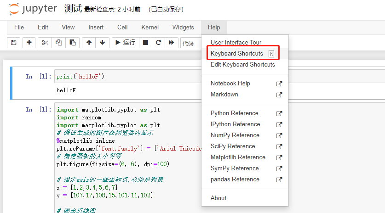Click external link icon beside Python Reference
Viewport: 385px width, 213px height.
coord(279,114)
